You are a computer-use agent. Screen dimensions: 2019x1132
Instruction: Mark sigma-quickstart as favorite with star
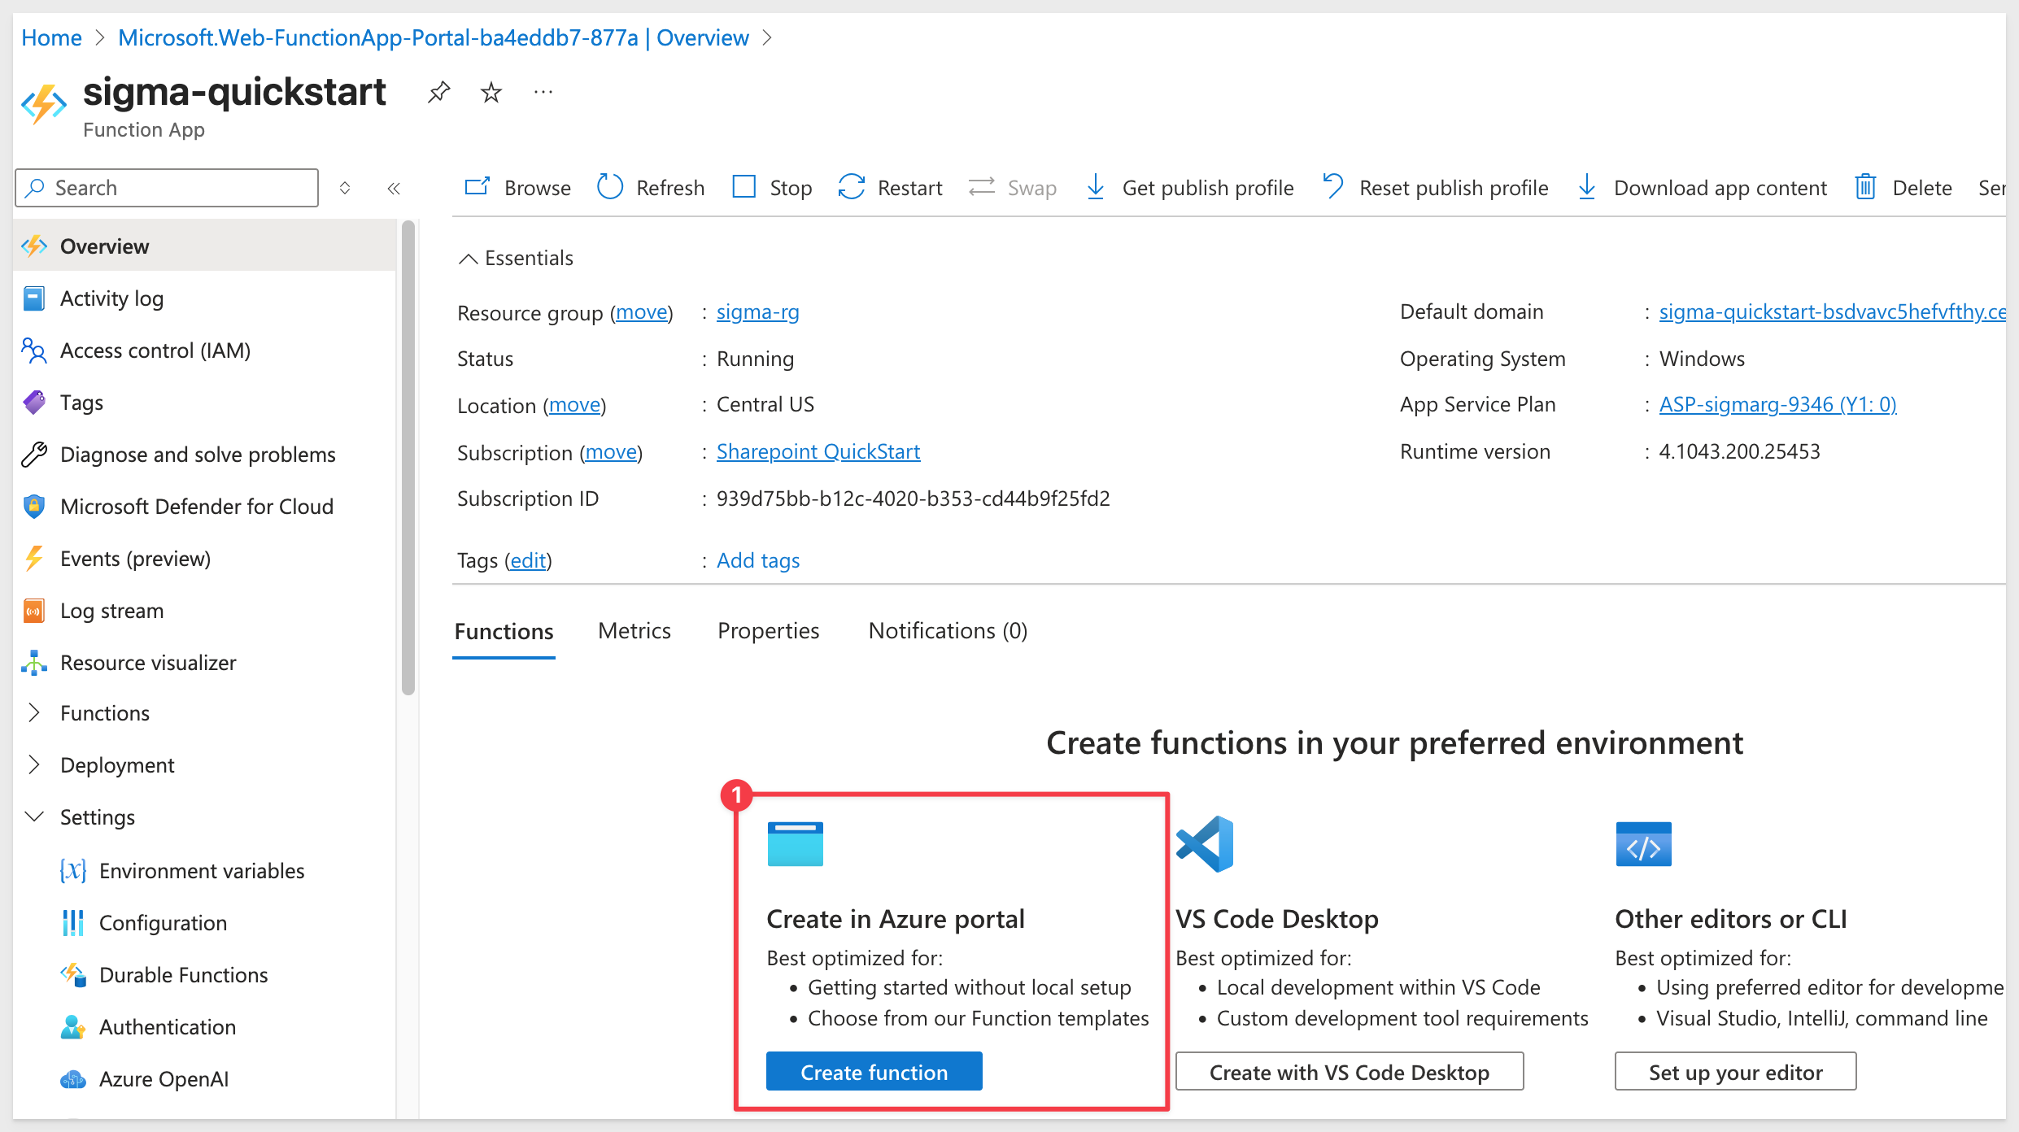click(491, 92)
